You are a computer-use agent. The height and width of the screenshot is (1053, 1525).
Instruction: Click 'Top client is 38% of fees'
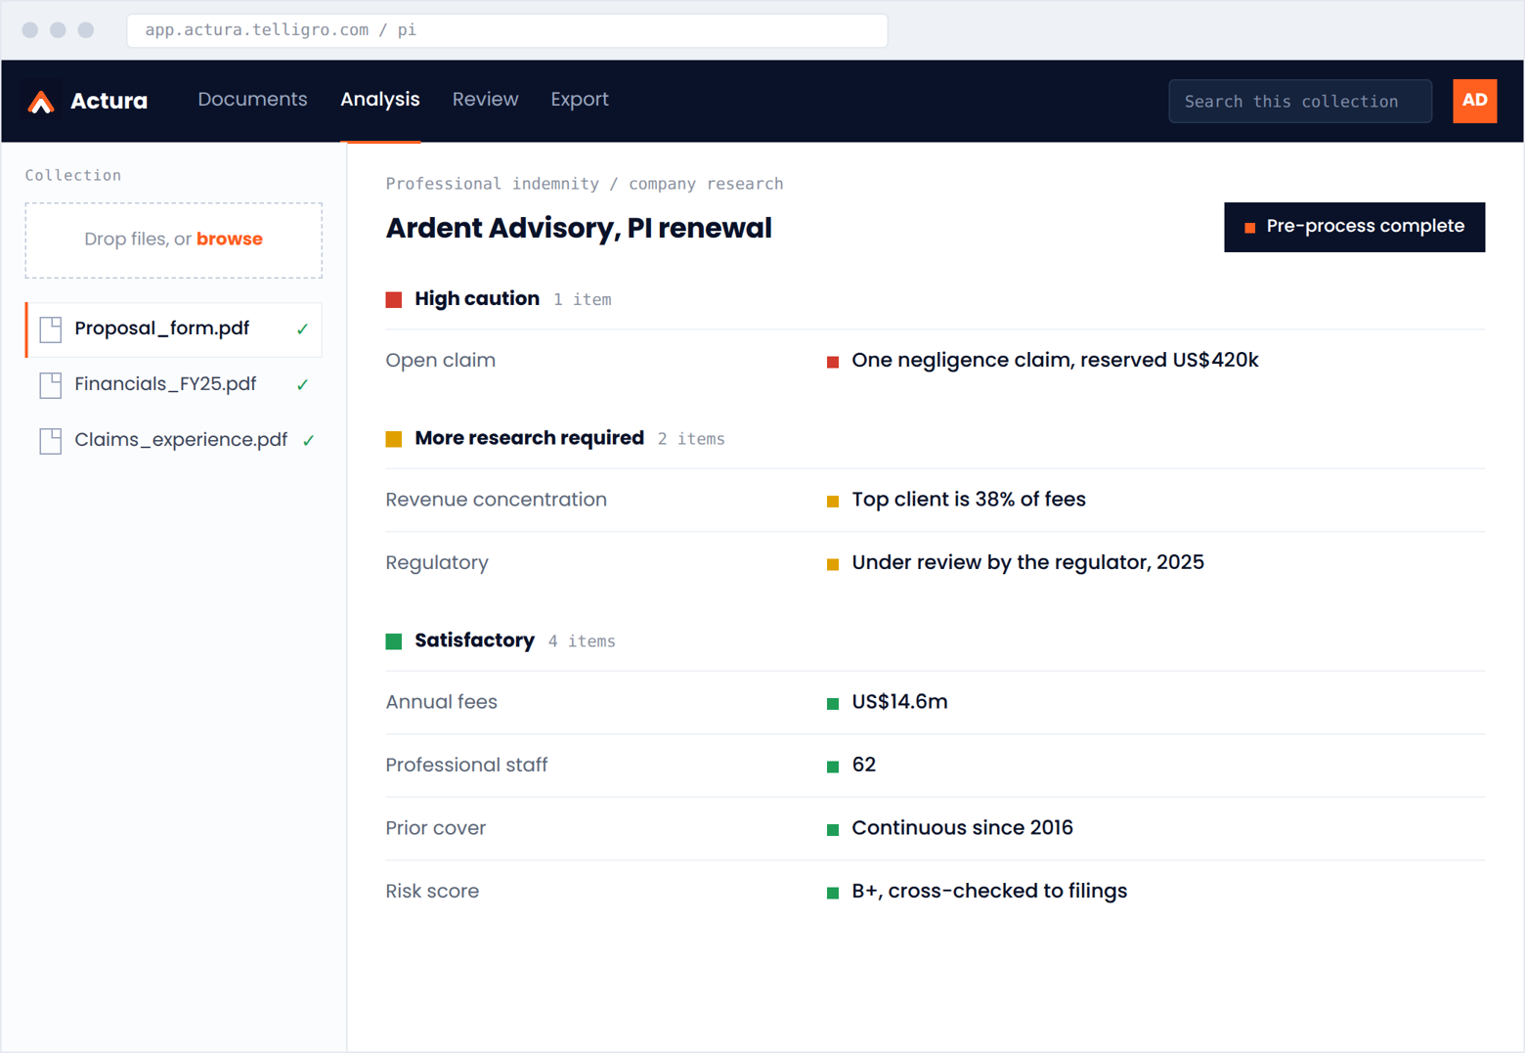969,500
